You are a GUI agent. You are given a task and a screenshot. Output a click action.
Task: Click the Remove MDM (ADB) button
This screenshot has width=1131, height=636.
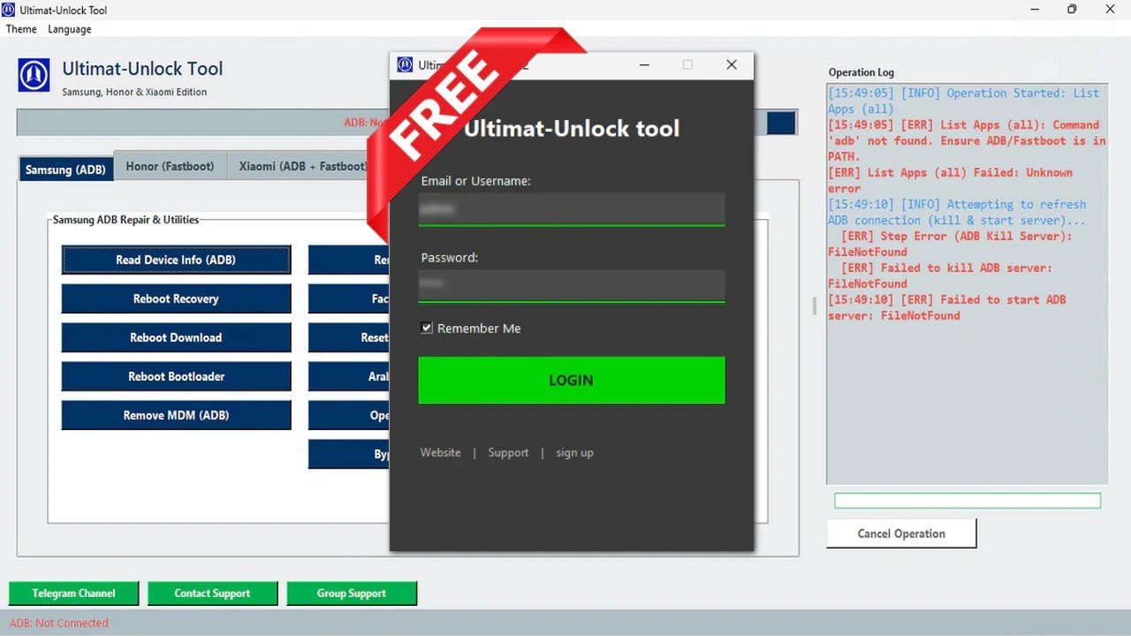[x=176, y=415]
